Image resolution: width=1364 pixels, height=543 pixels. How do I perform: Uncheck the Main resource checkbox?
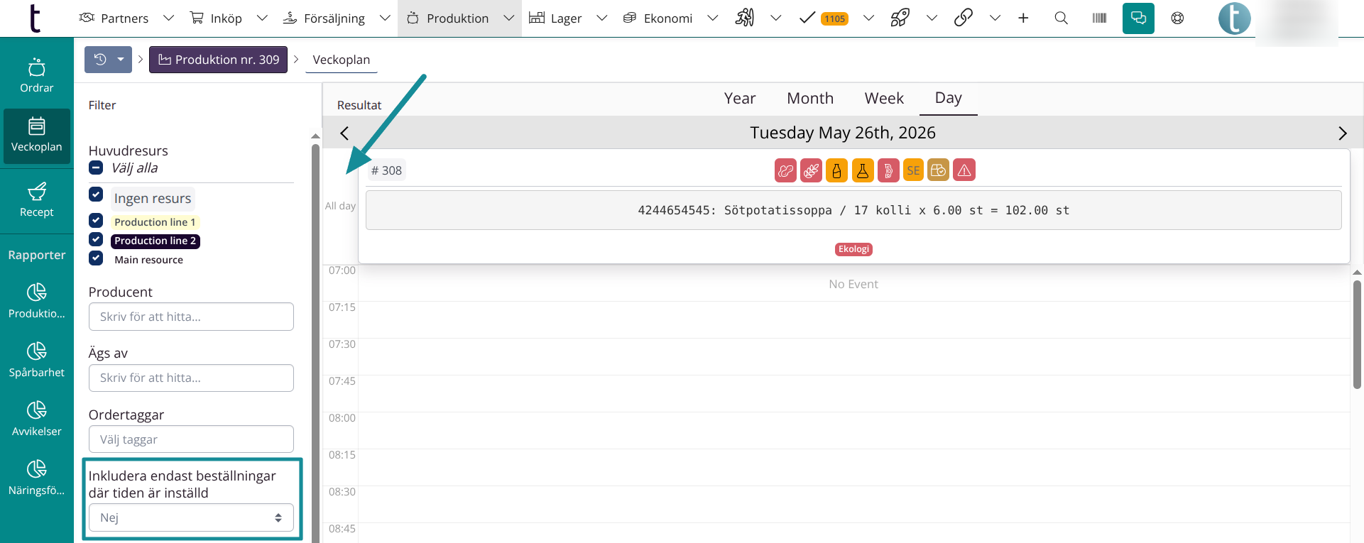coord(96,258)
